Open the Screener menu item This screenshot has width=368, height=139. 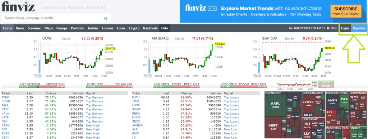34,28
